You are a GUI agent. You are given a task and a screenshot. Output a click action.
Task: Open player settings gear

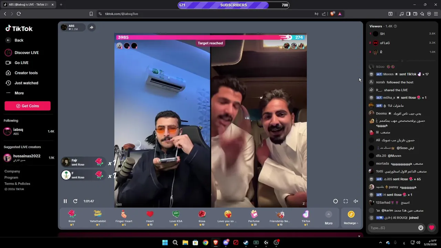[336, 201]
